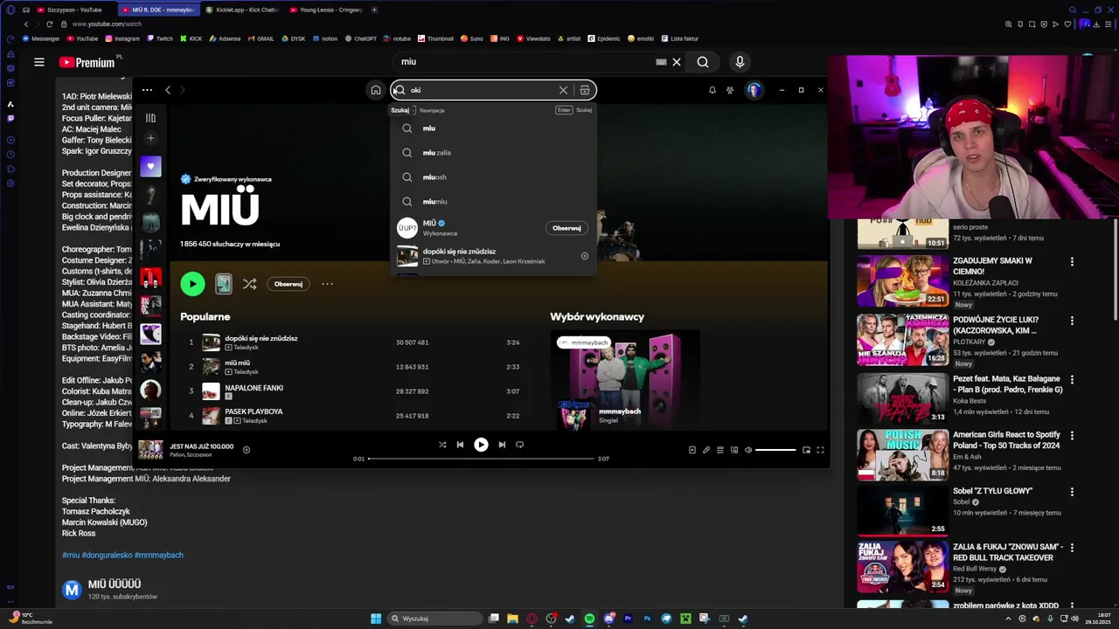Click YouTube Premium logo

pyautogui.click(x=87, y=62)
